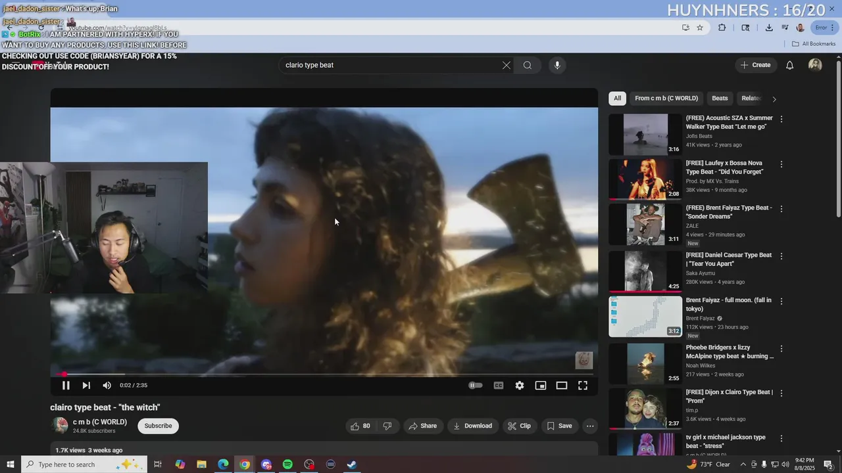842x473 pixels.
Task: Open Spotify from taskbar
Action: [x=287, y=464]
